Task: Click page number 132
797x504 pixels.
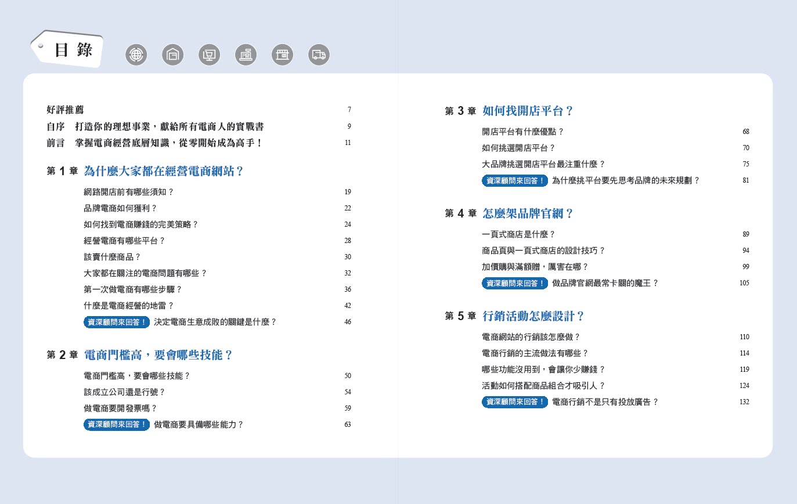Action: point(745,402)
